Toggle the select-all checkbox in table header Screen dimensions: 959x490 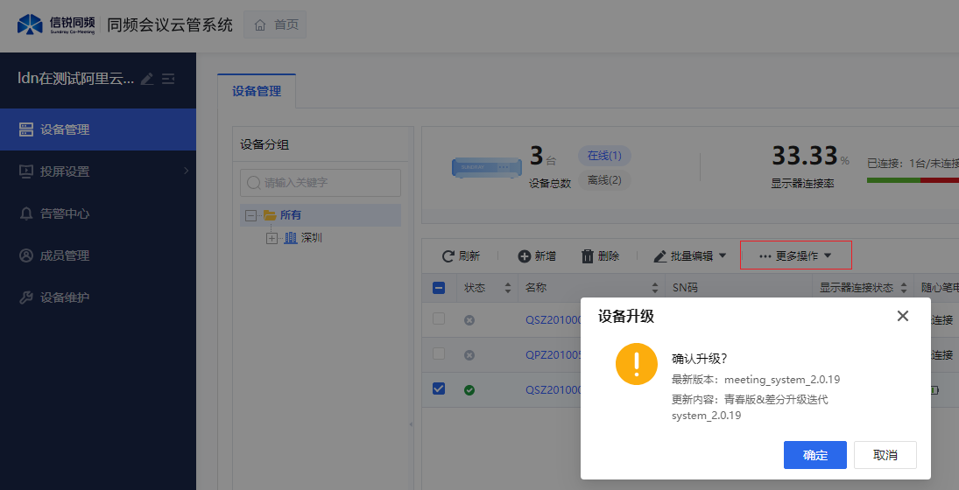pyautogui.click(x=439, y=288)
